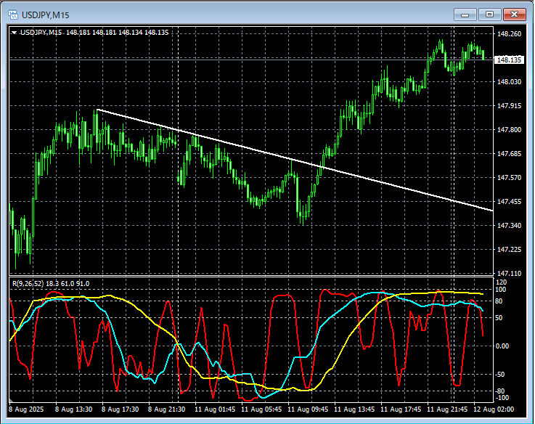
Task: Click the 12 Aug 02:00 time axis label
Action: pyautogui.click(x=494, y=409)
